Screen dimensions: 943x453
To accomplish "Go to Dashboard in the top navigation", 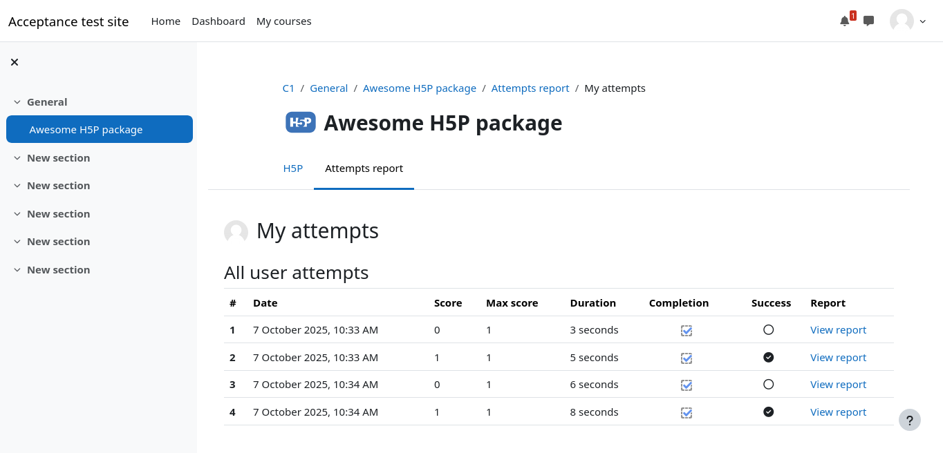I will click(218, 21).
